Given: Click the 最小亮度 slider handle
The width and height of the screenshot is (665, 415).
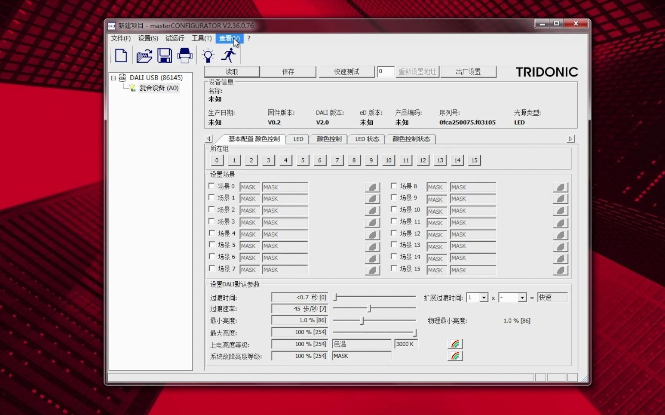Looking at the screenshot, I should 362,320.
